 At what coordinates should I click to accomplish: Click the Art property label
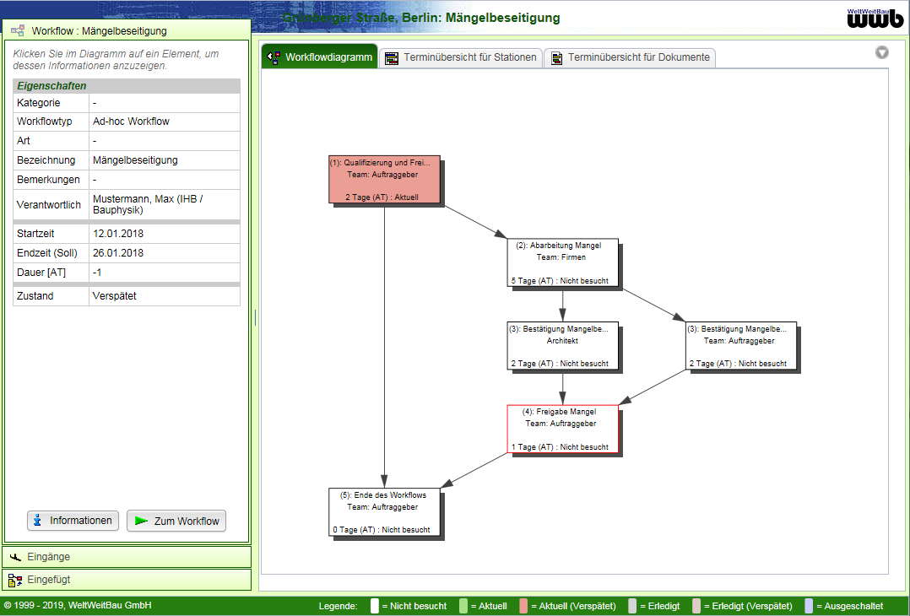24,141
